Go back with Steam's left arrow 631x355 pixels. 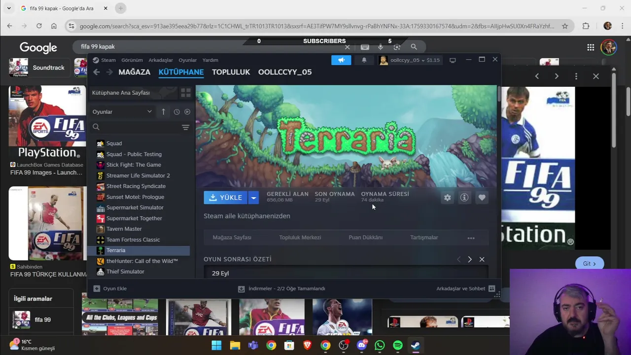pos(97,72)
